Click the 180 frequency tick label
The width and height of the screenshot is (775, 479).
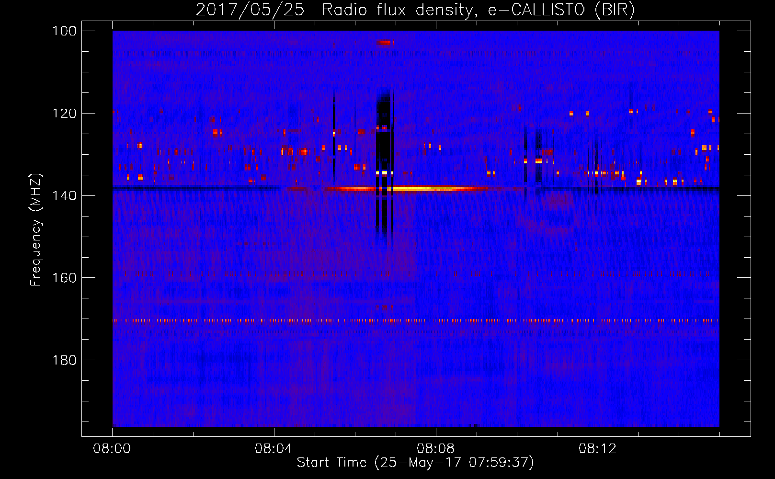tap(65, 360)
